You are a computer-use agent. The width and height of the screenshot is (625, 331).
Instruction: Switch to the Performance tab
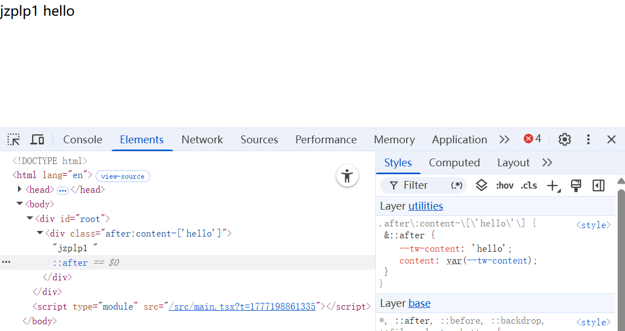point(326,139)
